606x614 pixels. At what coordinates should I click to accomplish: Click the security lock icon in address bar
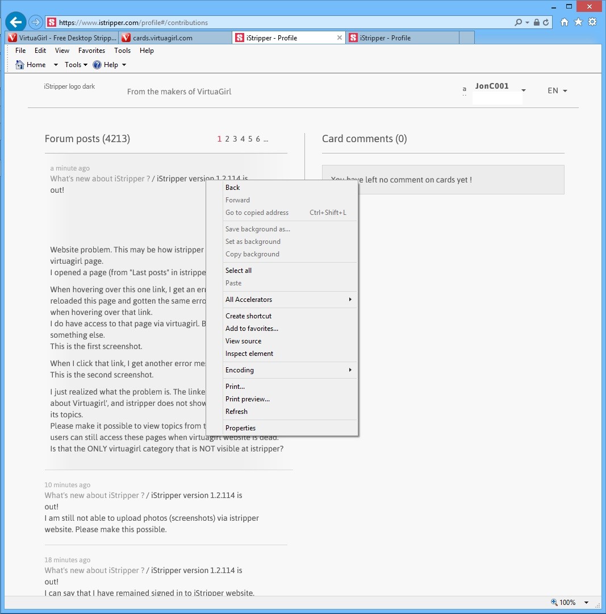537,22
